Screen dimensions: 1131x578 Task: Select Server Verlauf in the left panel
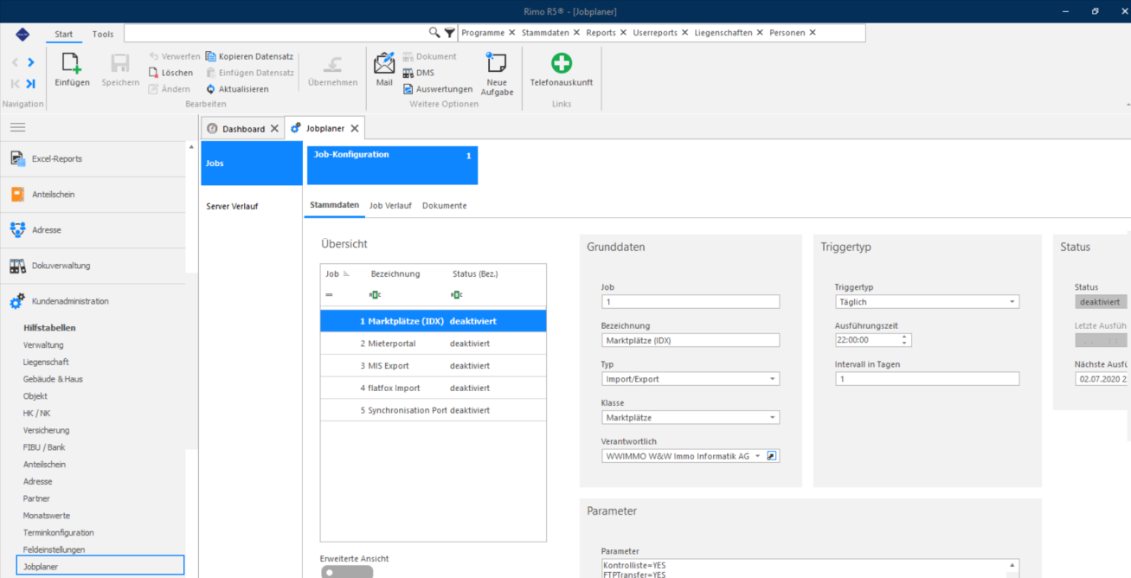click(x=232, y=206)
